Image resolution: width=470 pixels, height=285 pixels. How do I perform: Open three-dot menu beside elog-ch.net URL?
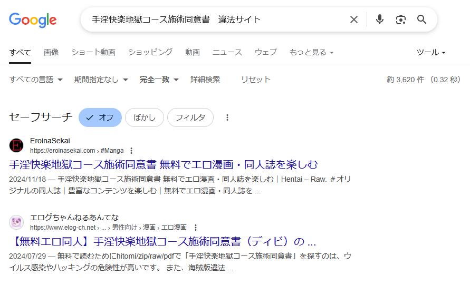(x=195, y=228)
